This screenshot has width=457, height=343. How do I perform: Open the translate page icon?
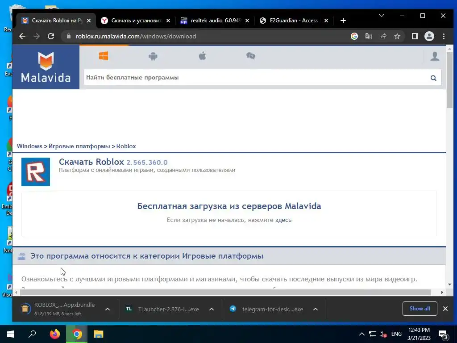[368, 36]
